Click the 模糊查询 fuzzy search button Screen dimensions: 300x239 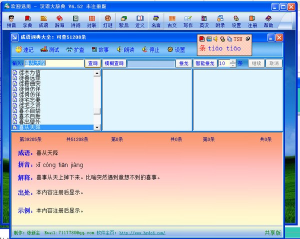tap(114, 63)
